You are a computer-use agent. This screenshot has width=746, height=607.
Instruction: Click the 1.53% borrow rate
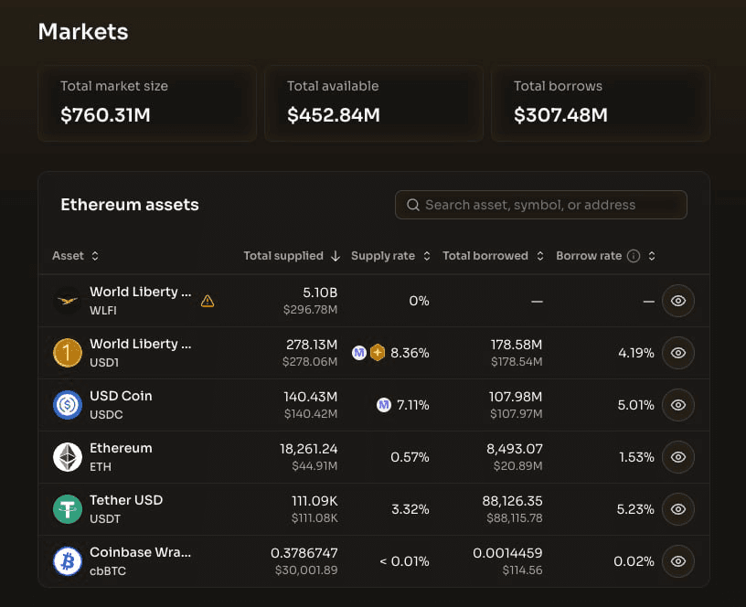coord(636,457)
